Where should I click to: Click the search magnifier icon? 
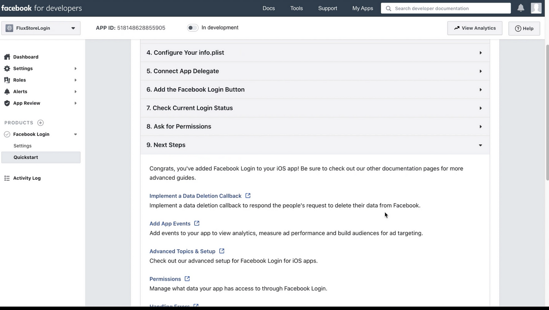point(388,8)
